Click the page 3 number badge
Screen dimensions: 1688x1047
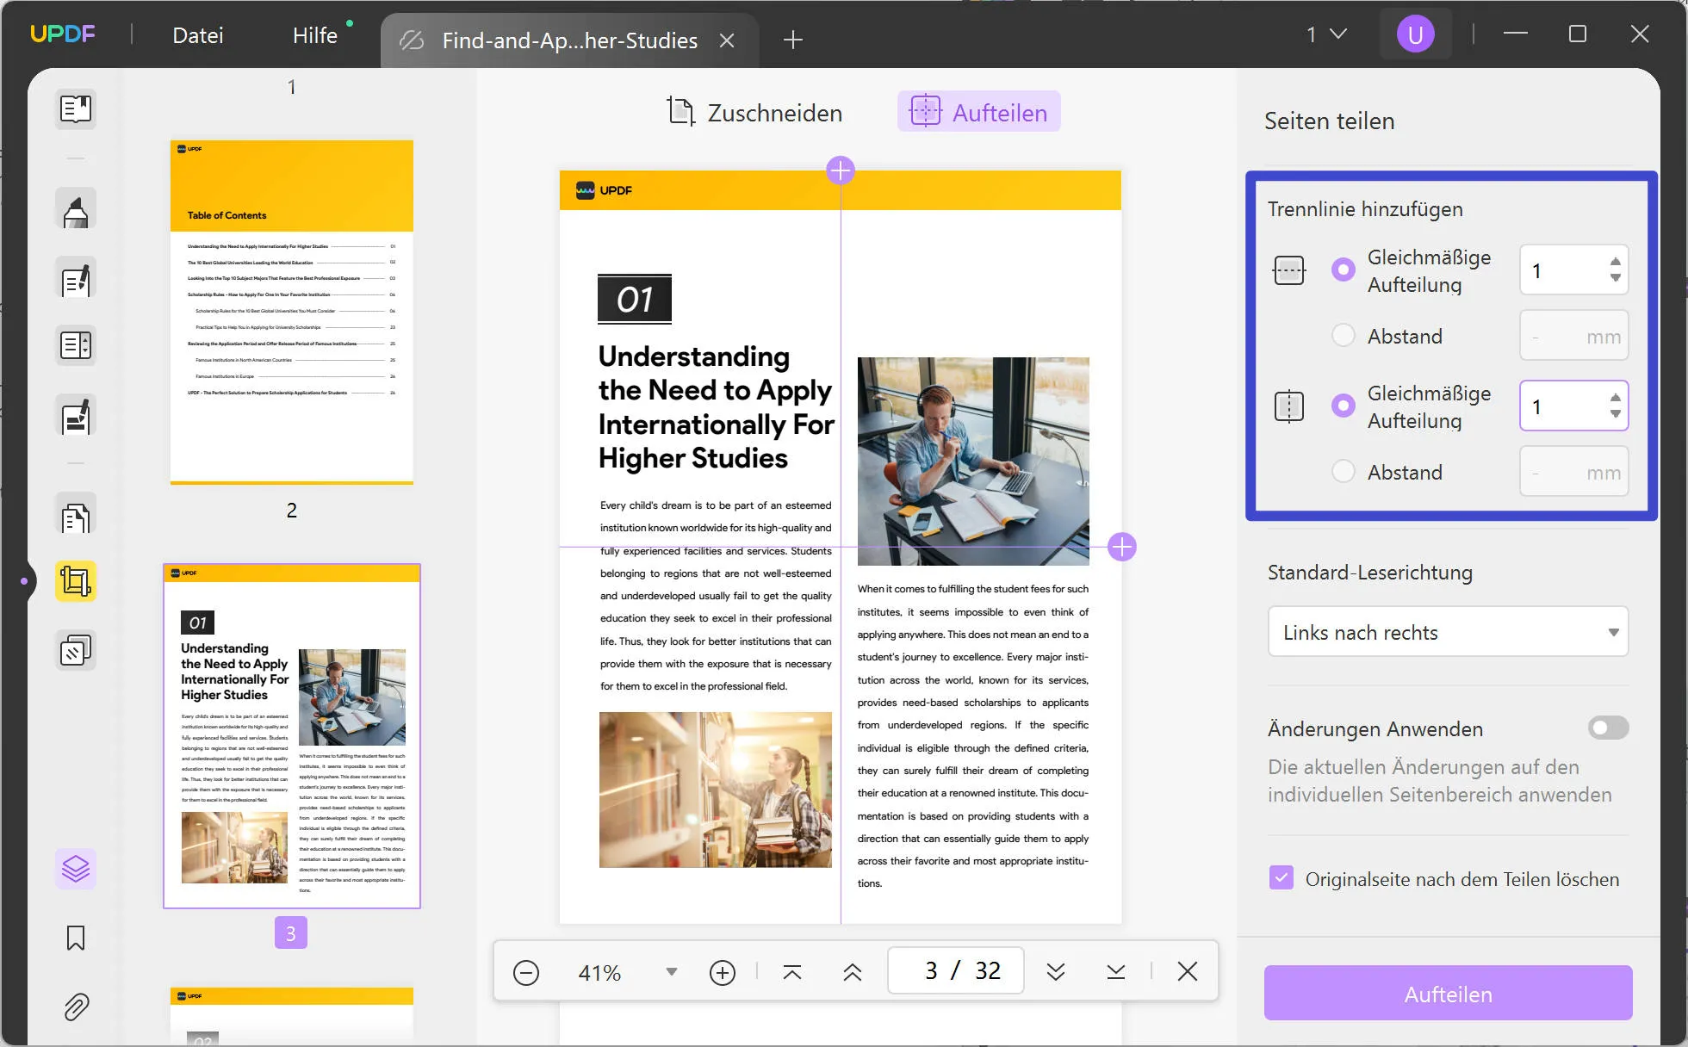291,932
